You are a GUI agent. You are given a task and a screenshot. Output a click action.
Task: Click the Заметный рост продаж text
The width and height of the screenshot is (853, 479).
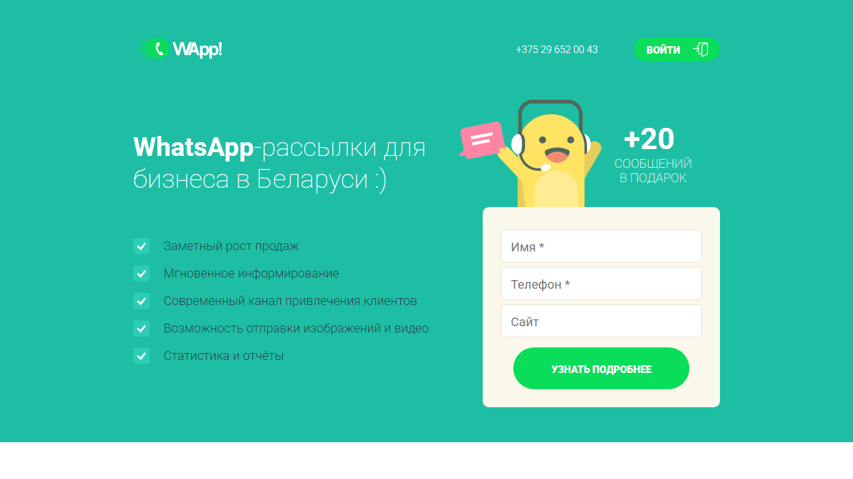tap(231, 246)
